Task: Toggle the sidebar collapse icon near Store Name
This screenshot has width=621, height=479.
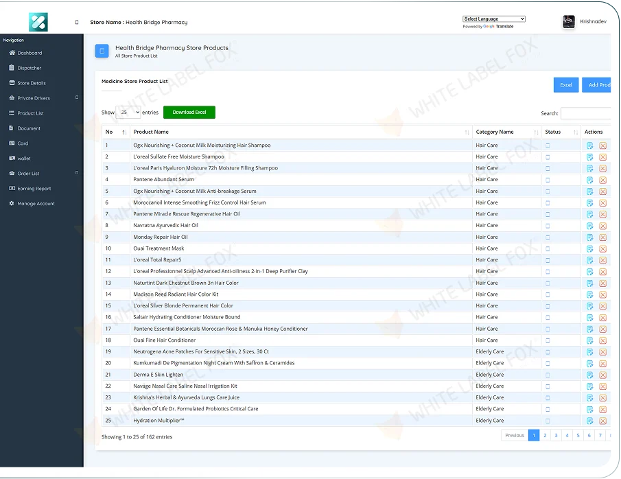Action: pos(77,22)
